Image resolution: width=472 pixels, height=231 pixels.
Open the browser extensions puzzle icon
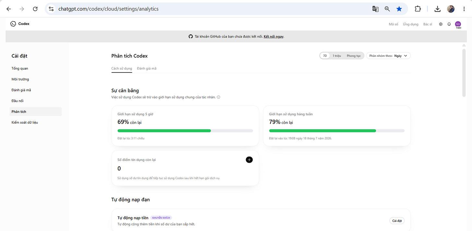[418, 9]
